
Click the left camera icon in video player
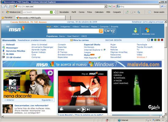[61, 109]
